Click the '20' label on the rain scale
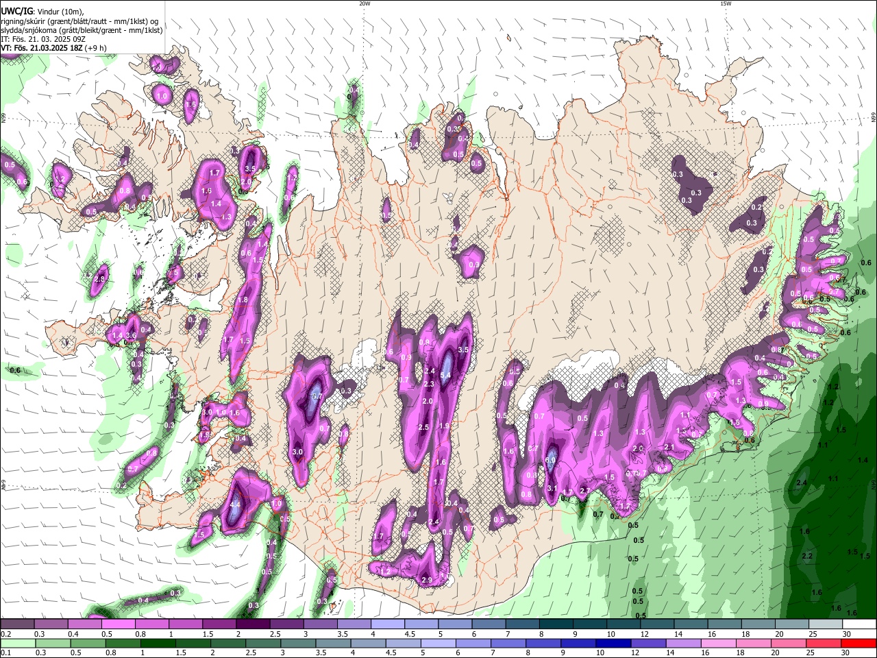This screenshot has height=658, width=877. tap(776, 653)
